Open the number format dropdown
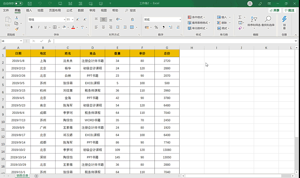The height and width of the screenshot is (178, 300). 180,20
